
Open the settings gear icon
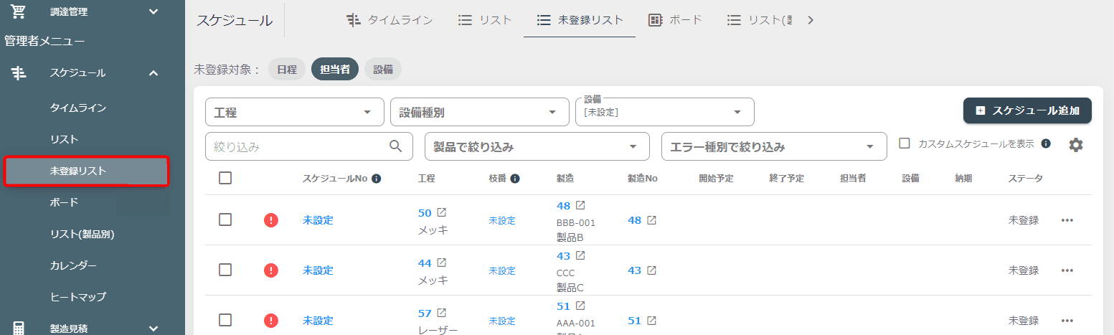tap(1075, 145)
